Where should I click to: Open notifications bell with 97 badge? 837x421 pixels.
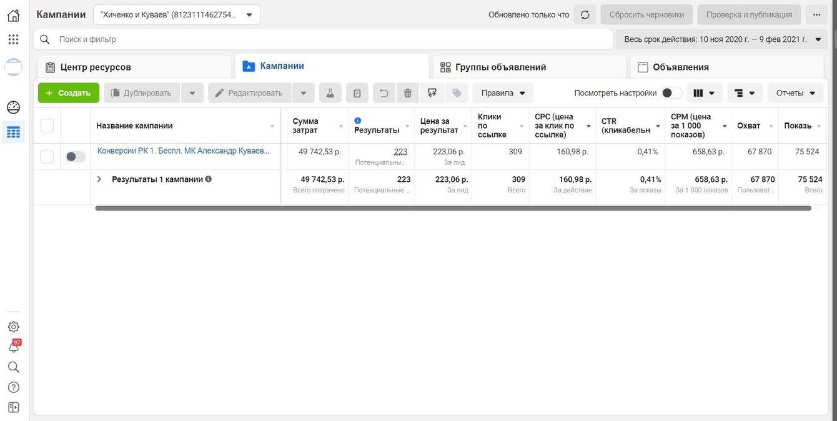[x=13, y=347]
